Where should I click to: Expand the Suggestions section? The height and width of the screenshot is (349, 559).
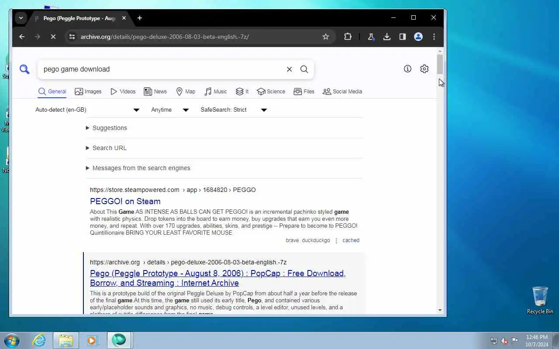(x=107, y=128)
